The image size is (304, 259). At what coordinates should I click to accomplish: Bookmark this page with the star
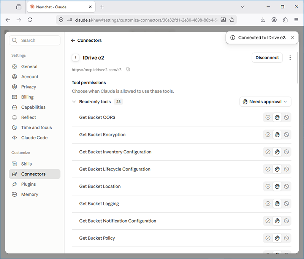232,20
